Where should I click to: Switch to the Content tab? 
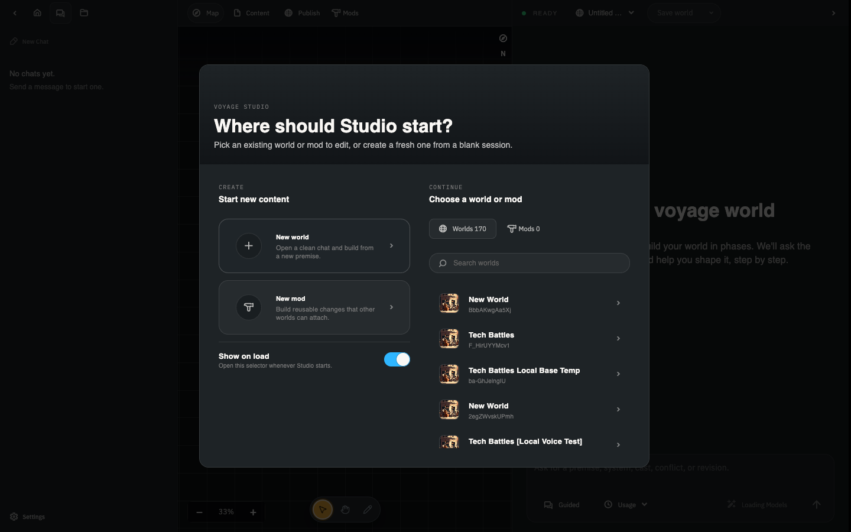pos(252,13)
